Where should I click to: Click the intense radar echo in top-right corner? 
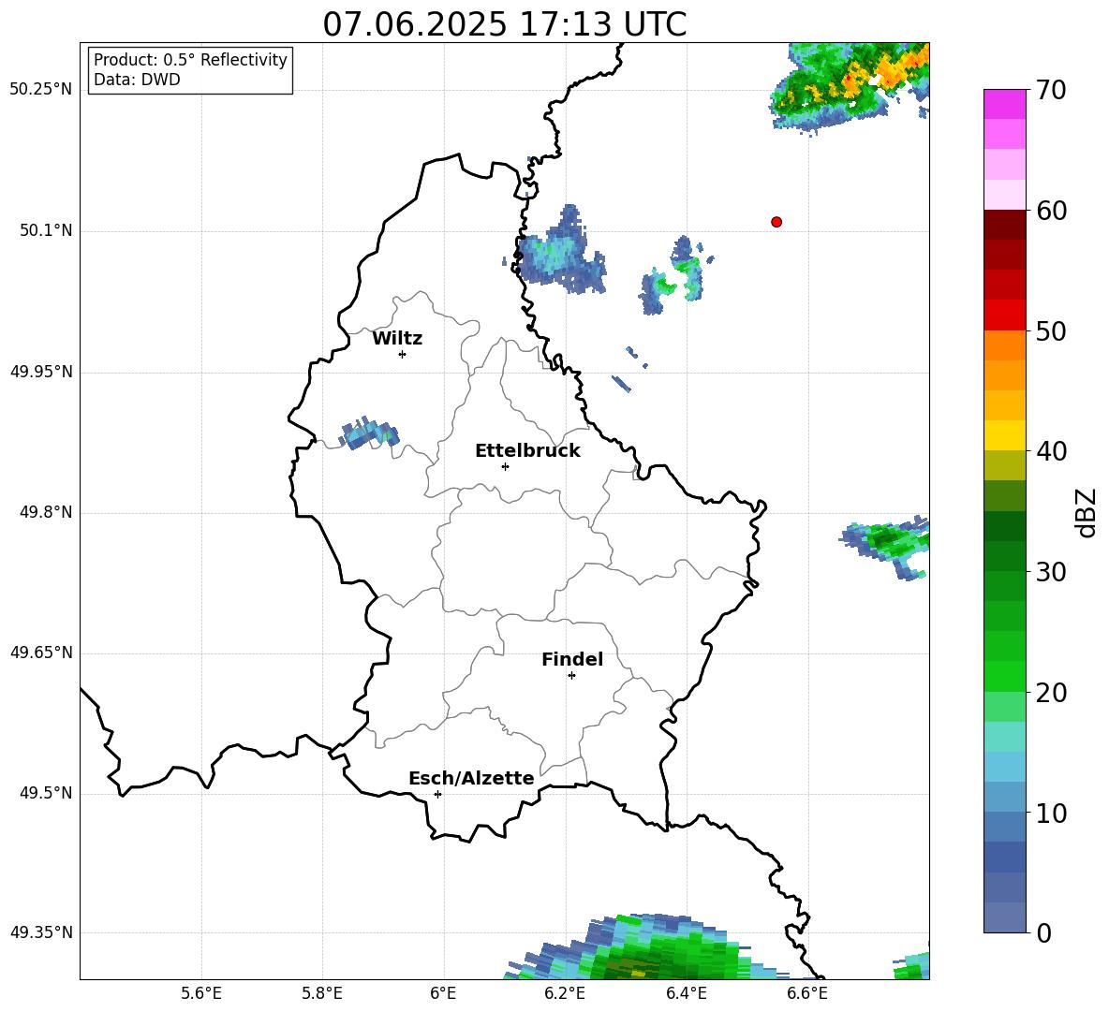[x=850, y=88]
